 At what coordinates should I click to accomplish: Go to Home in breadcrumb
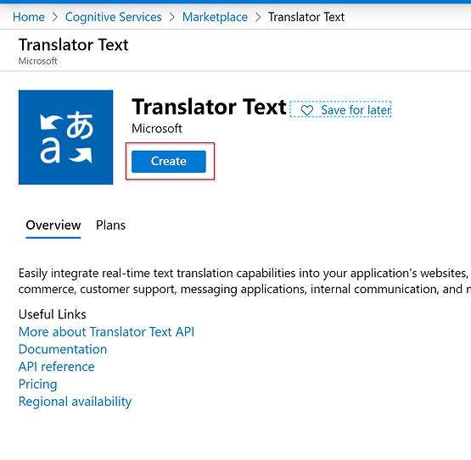pos(29,17)
